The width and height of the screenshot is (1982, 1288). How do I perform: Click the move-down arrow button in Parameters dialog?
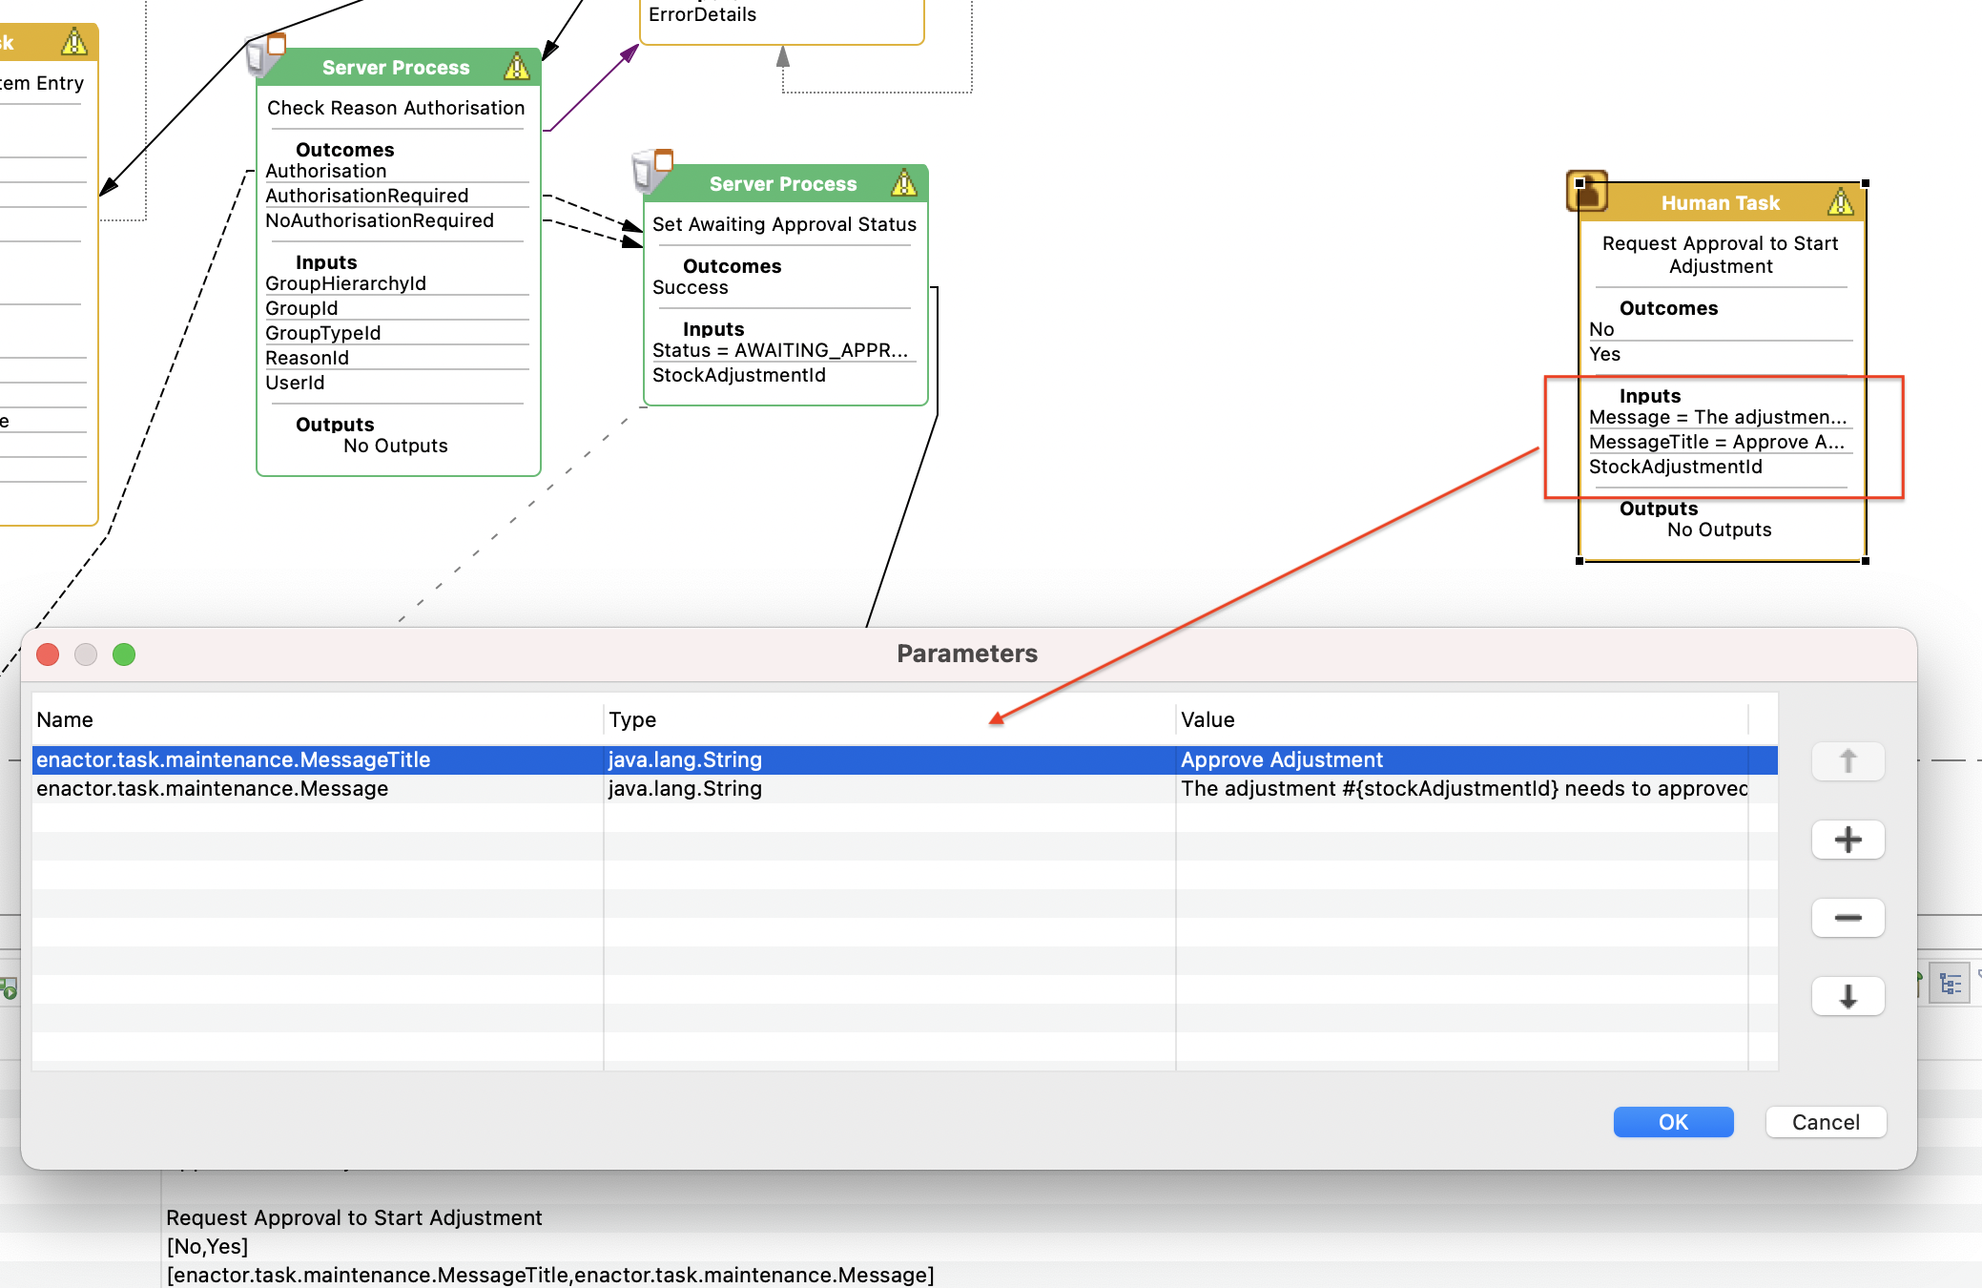[1847, 994]
